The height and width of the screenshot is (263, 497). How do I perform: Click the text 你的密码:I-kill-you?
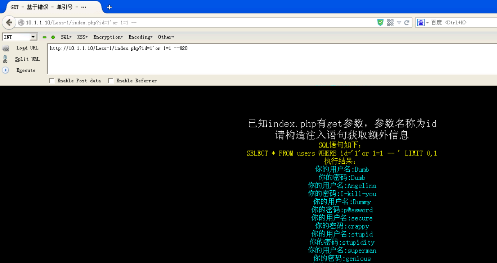[x=342, y=194]
